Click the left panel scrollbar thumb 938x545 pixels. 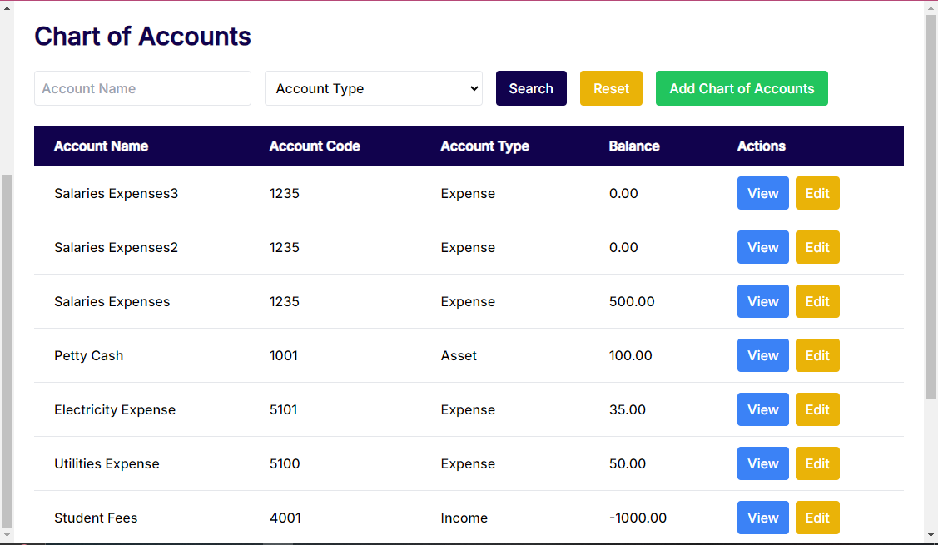[x=7, y=352]
